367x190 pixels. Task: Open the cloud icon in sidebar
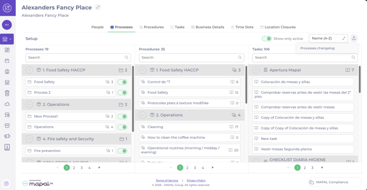click(7, 104)
